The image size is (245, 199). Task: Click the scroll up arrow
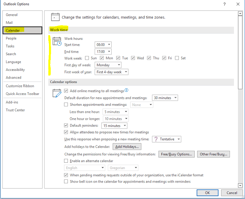[240, 14]
